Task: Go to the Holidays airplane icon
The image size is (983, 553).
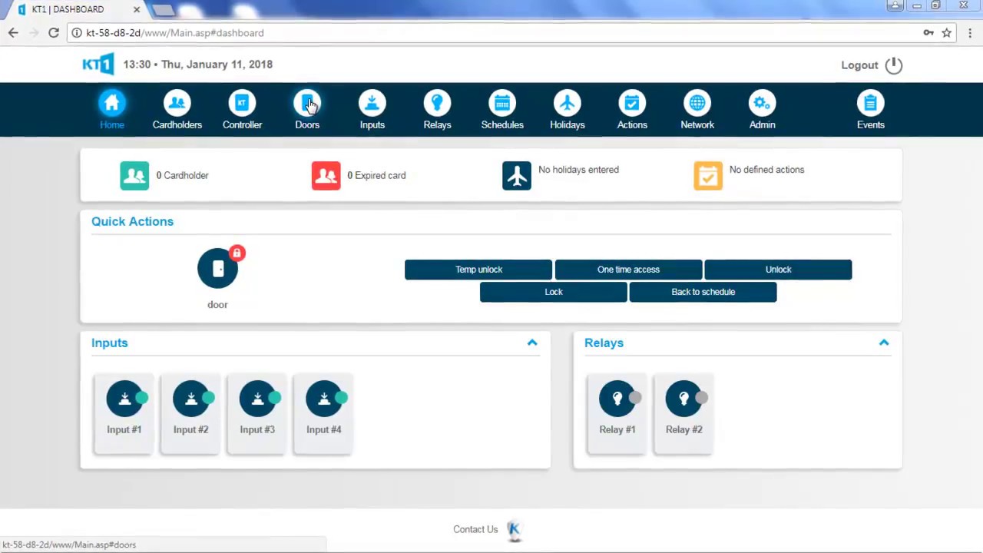Action: click(x=567, y=104)
